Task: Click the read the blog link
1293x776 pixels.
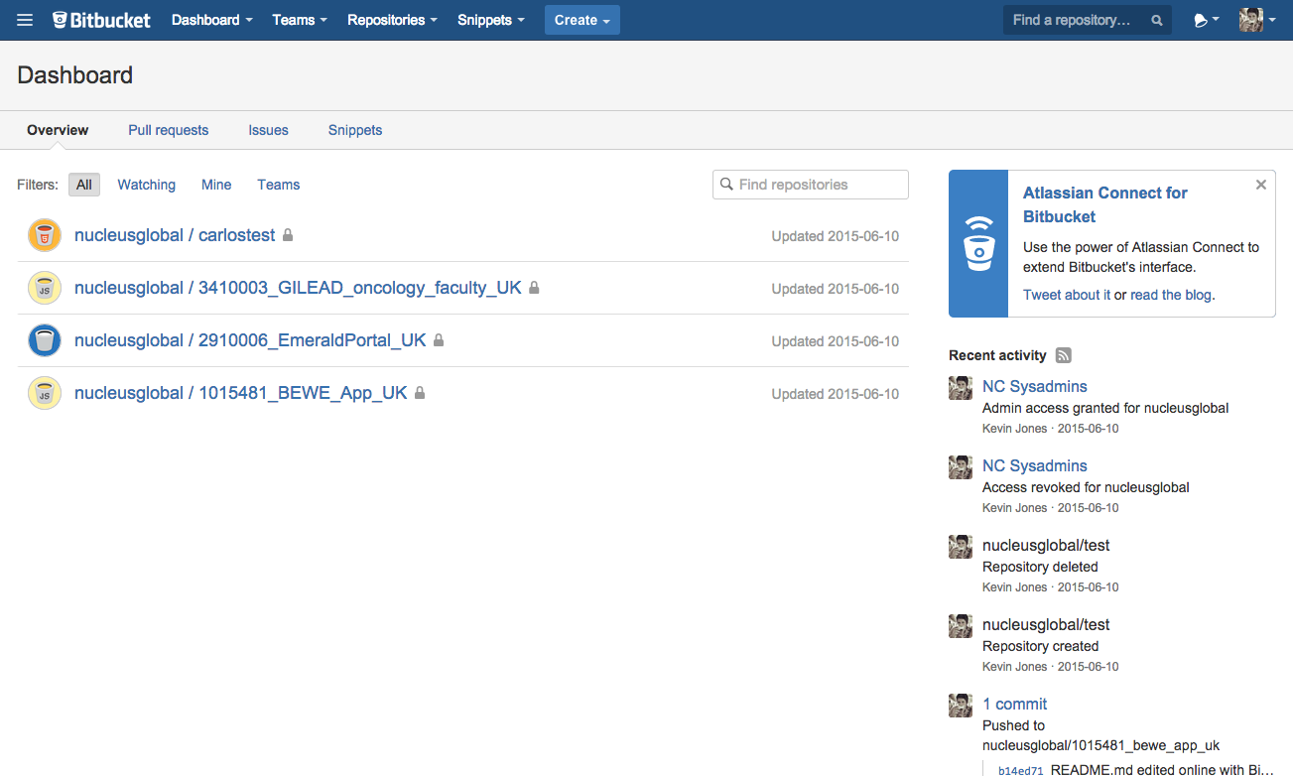Action: (x=1171, y=295)
